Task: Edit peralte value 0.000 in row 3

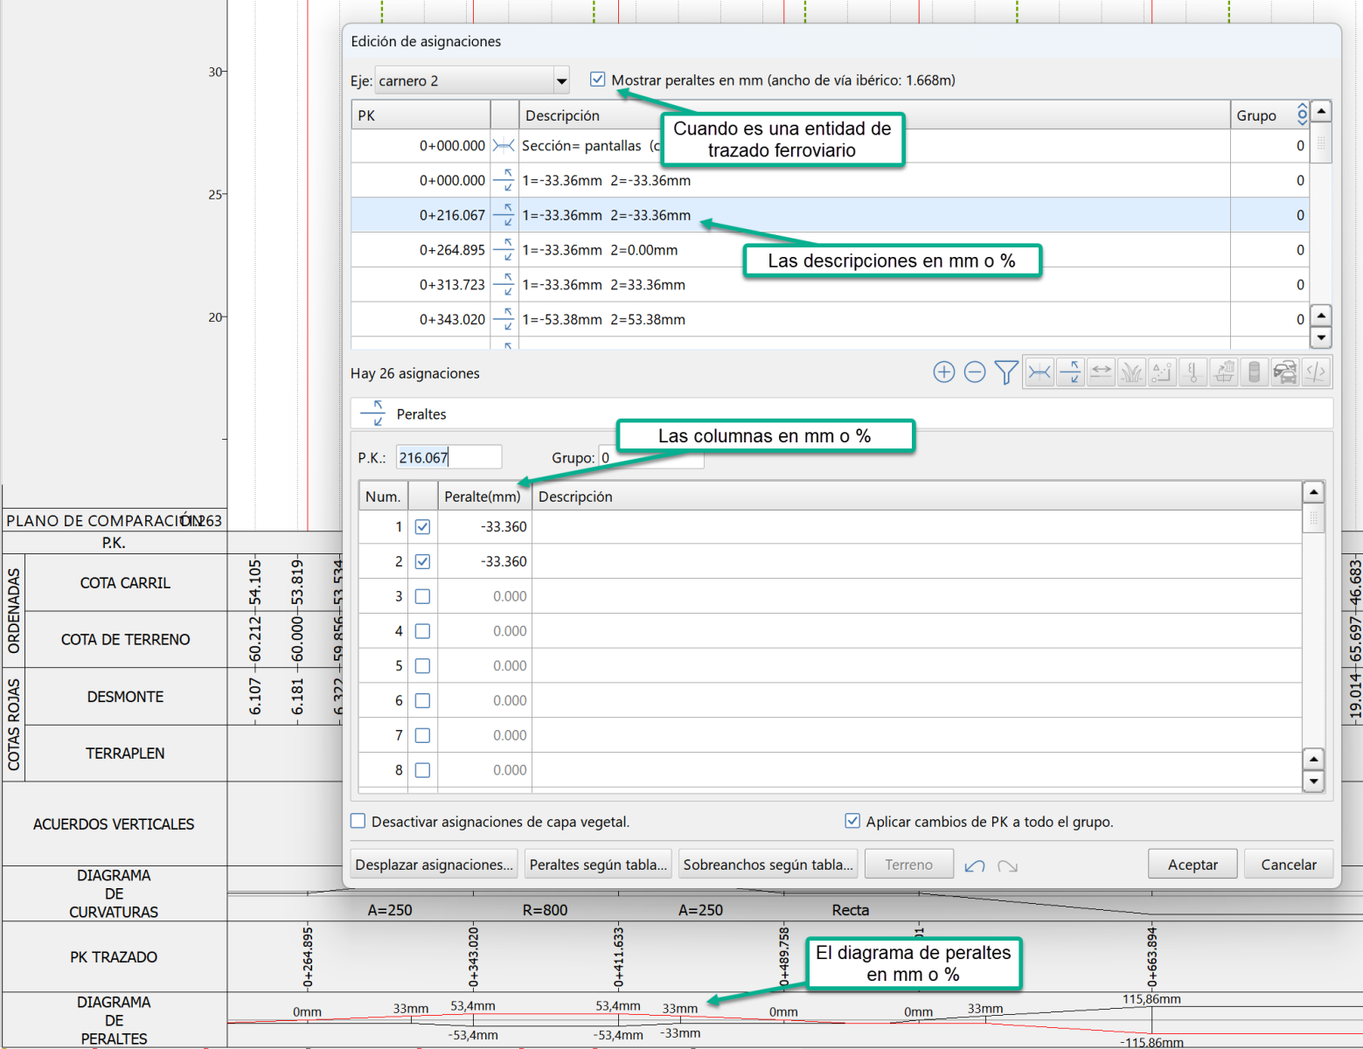Action: (x=484, y=596)
